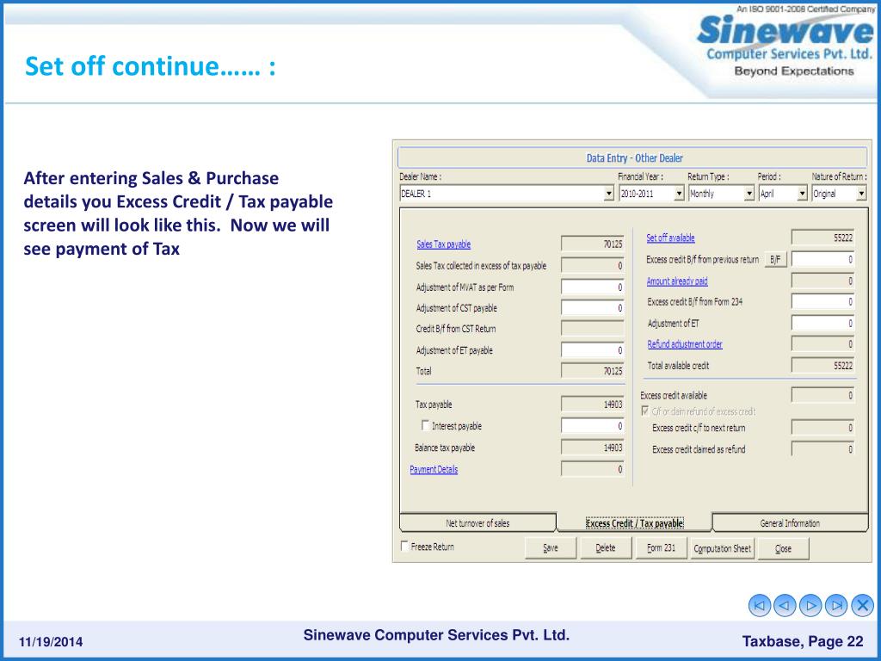Open the Dealer Name dropdown

(608, 194)
